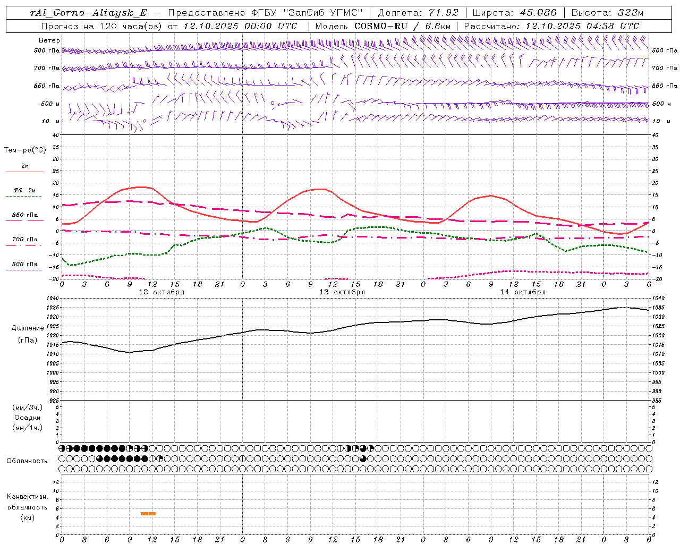The width and height of the screenshot is (680, 544).
Task: Click the orange convective cloudiness bar
Action: (x=148, y=513)
